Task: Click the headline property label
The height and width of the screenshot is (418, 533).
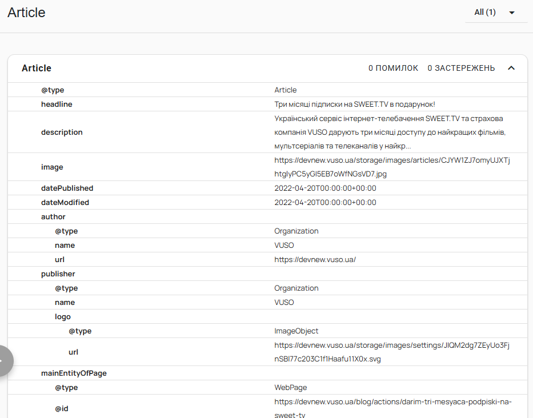Action: pyautogui.click(x=57, y=104)
